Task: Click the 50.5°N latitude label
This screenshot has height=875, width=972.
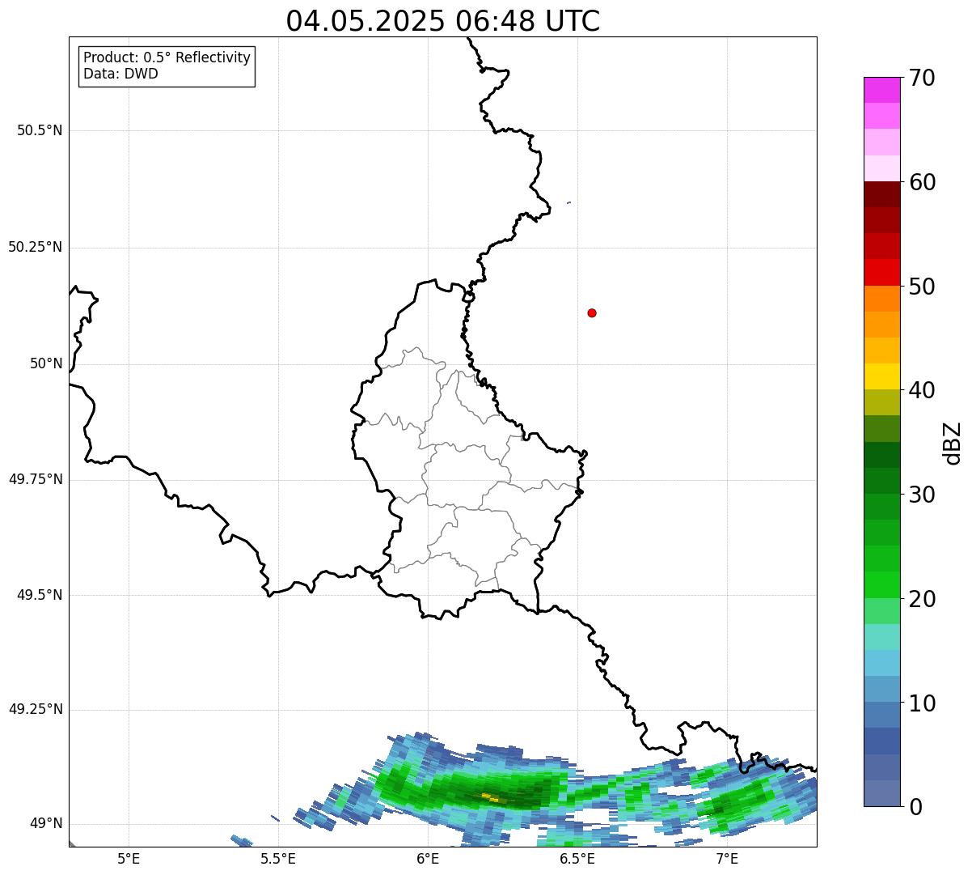Action: 40,130
